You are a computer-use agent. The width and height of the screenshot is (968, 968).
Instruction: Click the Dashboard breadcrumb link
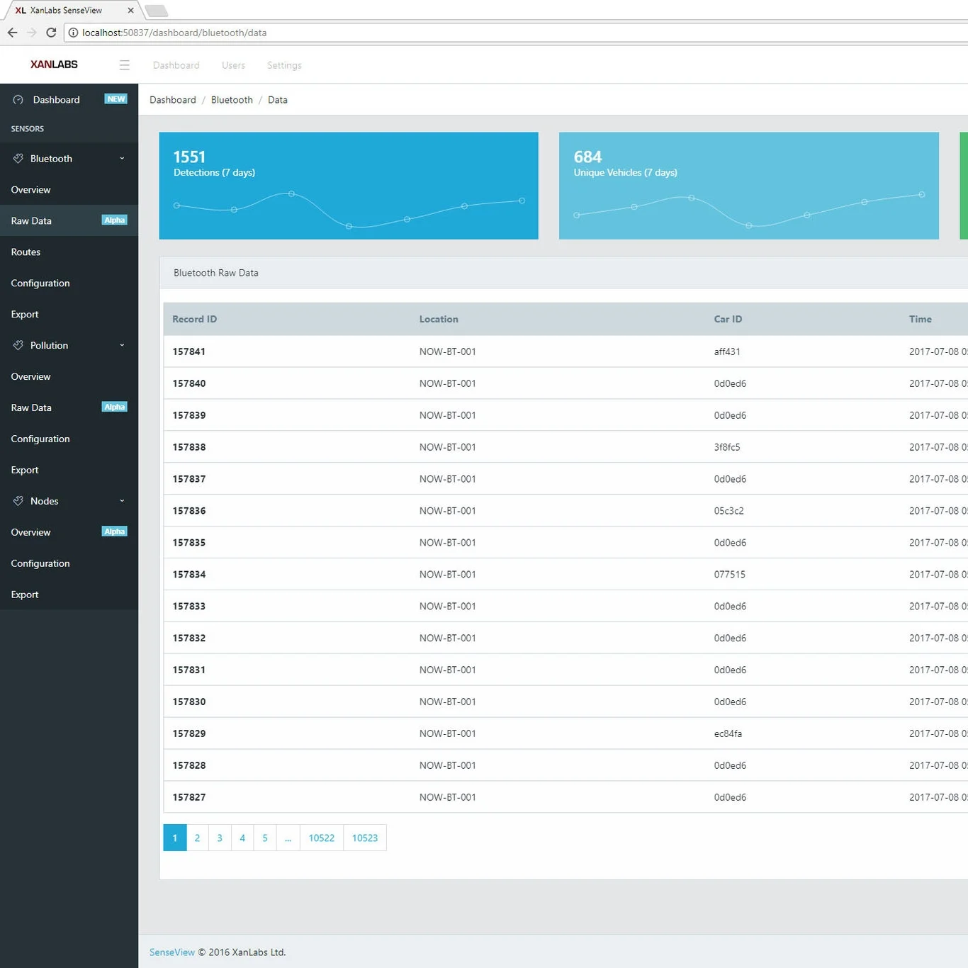click(x=173, y=100)
